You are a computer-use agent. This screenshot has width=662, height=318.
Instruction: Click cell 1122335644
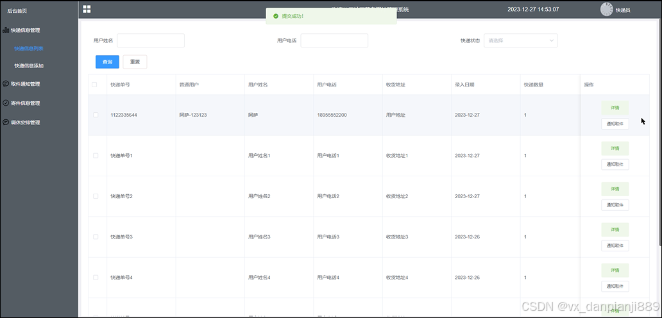point(123,115)
